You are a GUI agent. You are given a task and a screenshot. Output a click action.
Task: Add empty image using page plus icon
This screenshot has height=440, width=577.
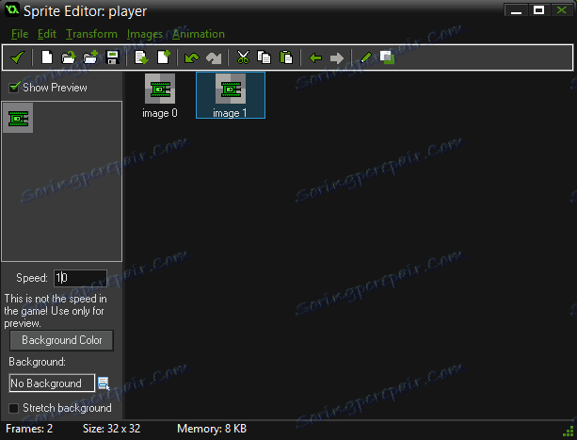click(x=164, y=57)
